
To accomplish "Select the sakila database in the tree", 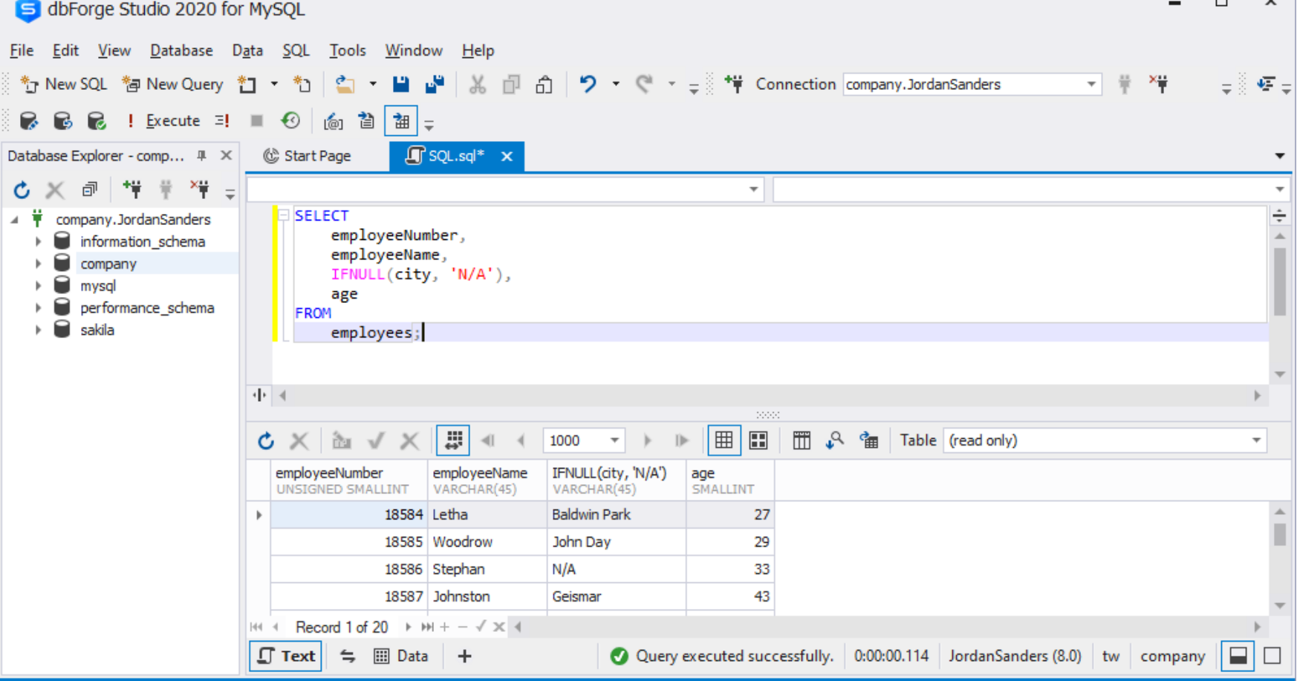I will [97, 330].
